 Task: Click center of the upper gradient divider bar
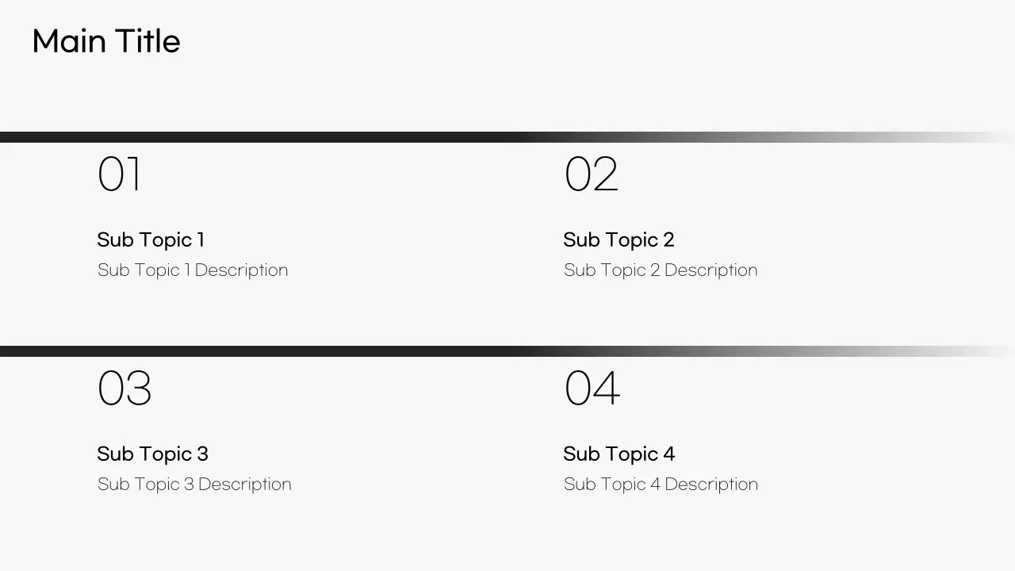507,137
